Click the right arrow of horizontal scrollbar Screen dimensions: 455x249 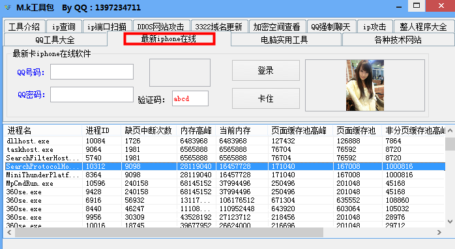[x=439, y=232]
